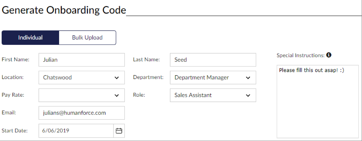Open the Department dropdown

(213, 77)
